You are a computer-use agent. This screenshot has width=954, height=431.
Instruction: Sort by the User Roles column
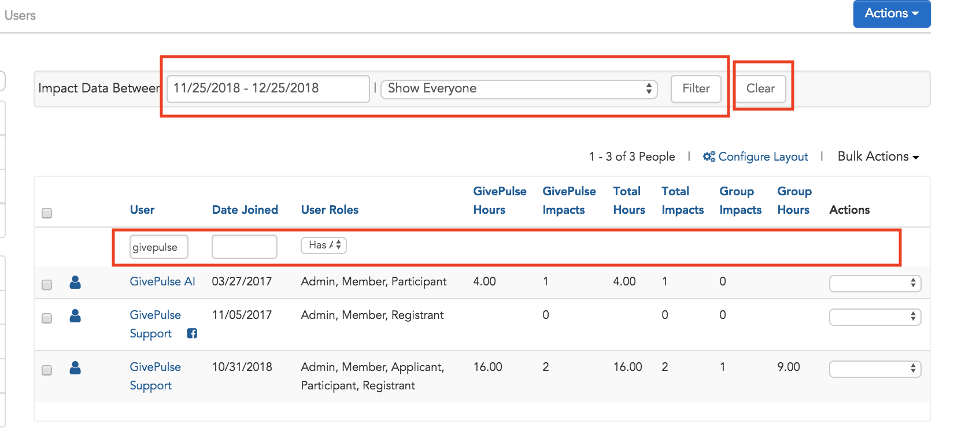tap(330, 210)
